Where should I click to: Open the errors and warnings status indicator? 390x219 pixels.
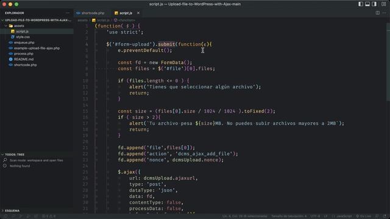click(x=49, y=217)
